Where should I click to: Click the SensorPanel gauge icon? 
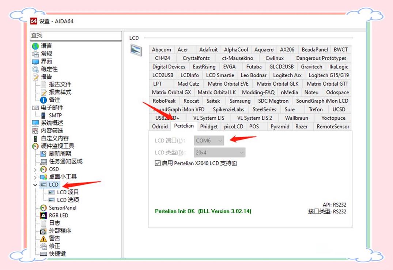click(44, 208)
